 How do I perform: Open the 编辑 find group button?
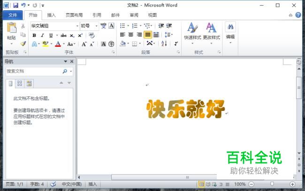[230, 33]
